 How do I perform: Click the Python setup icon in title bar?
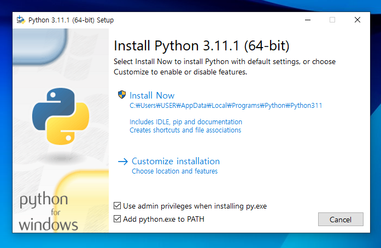tap(21, 20)
